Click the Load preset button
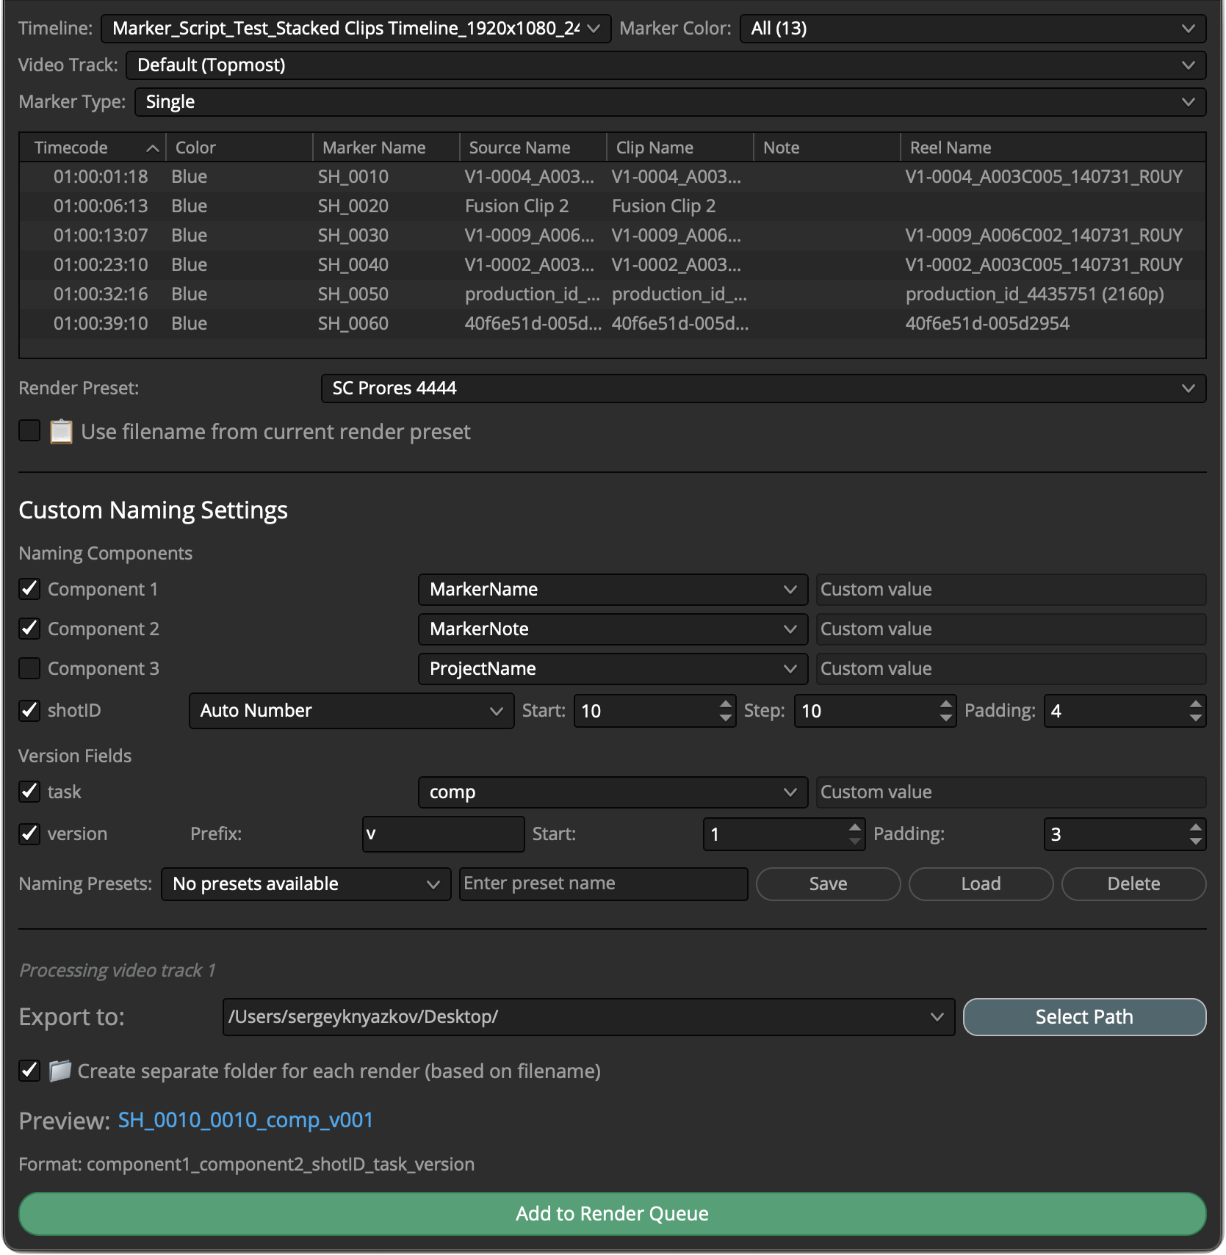The width and height of the screenshot is (1226, 1255). pos(981,884)
